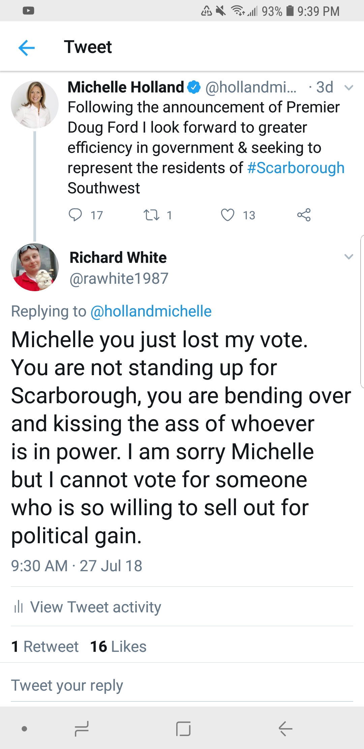
Task: Tap the Android back navigation arrow
Action: [285, 728]
